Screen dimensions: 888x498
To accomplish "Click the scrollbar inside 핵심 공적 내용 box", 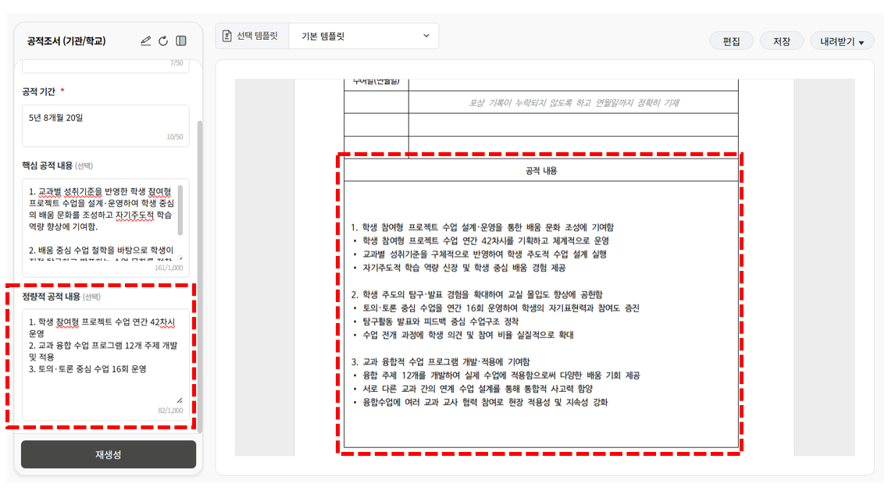I will coord(180,209).
